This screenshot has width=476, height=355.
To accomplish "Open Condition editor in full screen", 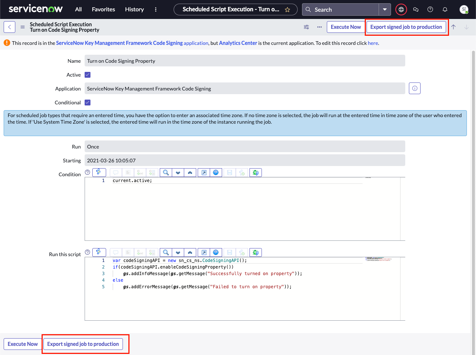I will (204, 172).
